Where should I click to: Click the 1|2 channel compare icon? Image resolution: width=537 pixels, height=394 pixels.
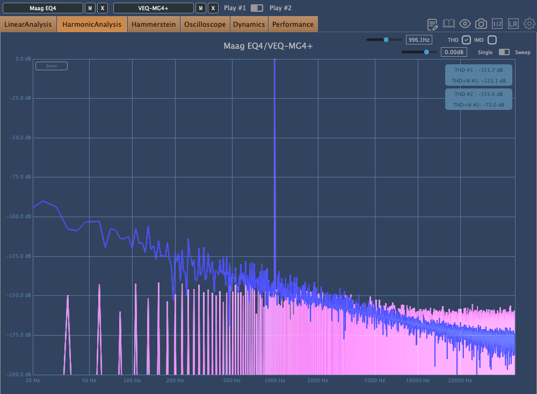click(497, 24)
